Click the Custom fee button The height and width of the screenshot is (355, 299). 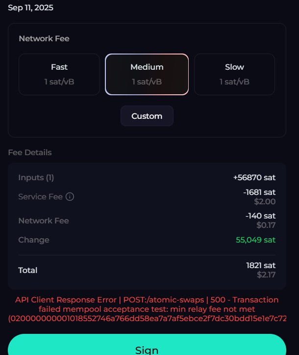point(147,116)
